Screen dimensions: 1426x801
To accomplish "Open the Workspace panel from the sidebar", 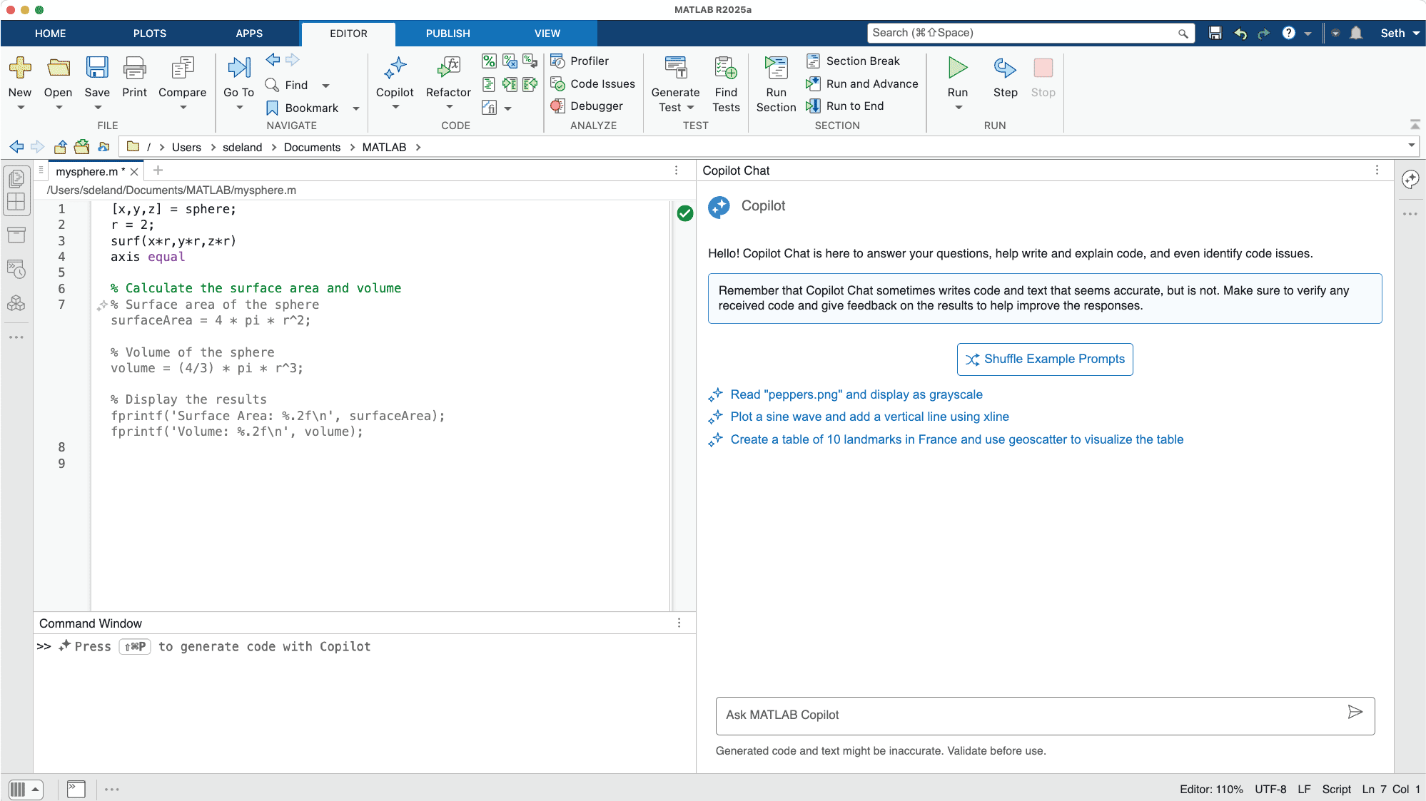I will tap(16, 235).
